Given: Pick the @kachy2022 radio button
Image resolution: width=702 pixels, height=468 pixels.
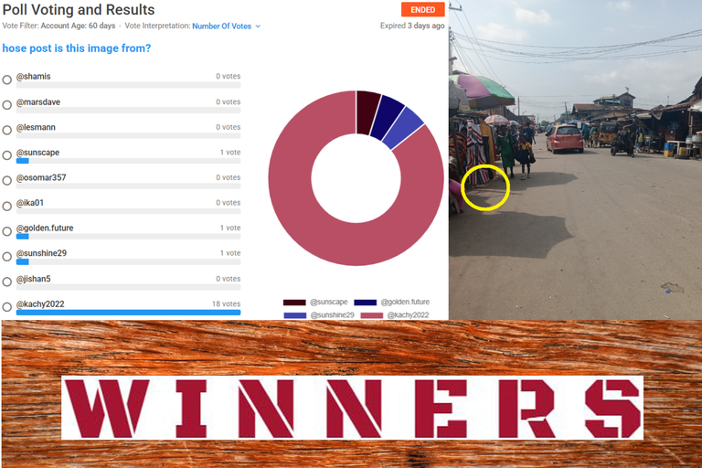Looking at the screenshot, I should (x=6, y=307).
